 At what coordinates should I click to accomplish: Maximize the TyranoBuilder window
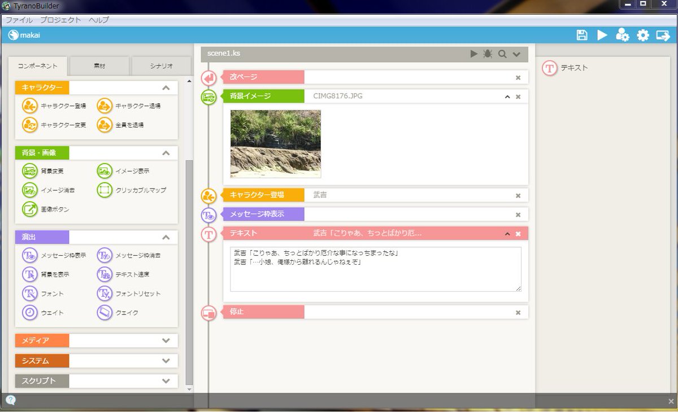click(643, 3)
